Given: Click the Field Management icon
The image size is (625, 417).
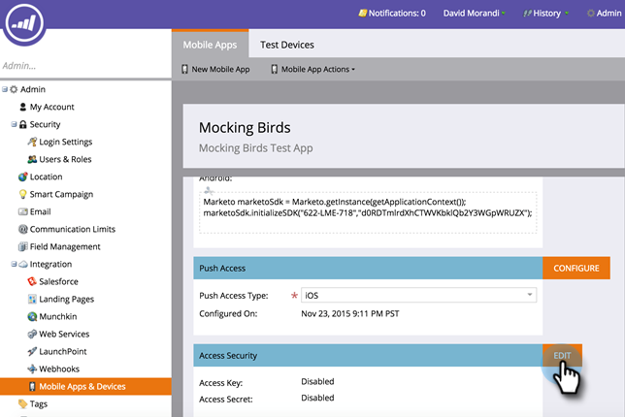Looking at the screenshot, I should pos(22,246).
